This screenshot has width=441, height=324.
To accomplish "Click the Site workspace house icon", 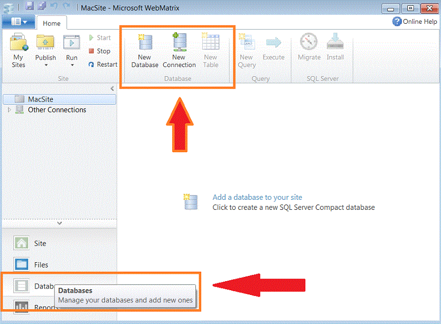I will click(x=21, y=244).
